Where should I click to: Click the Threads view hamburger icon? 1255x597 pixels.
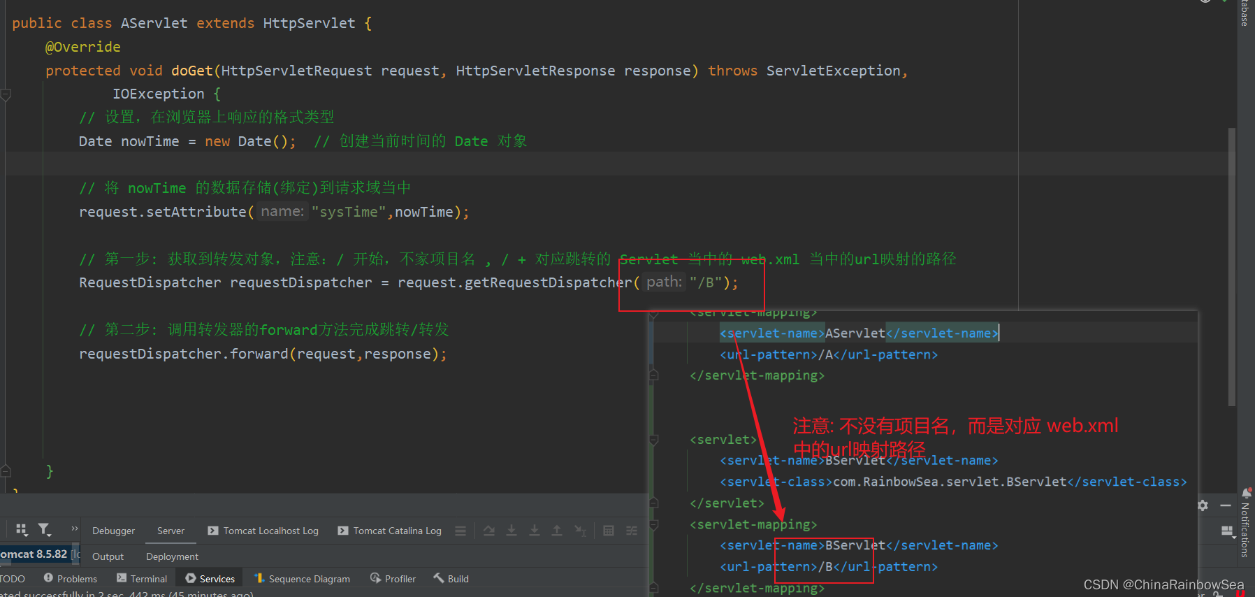point(460,531)
